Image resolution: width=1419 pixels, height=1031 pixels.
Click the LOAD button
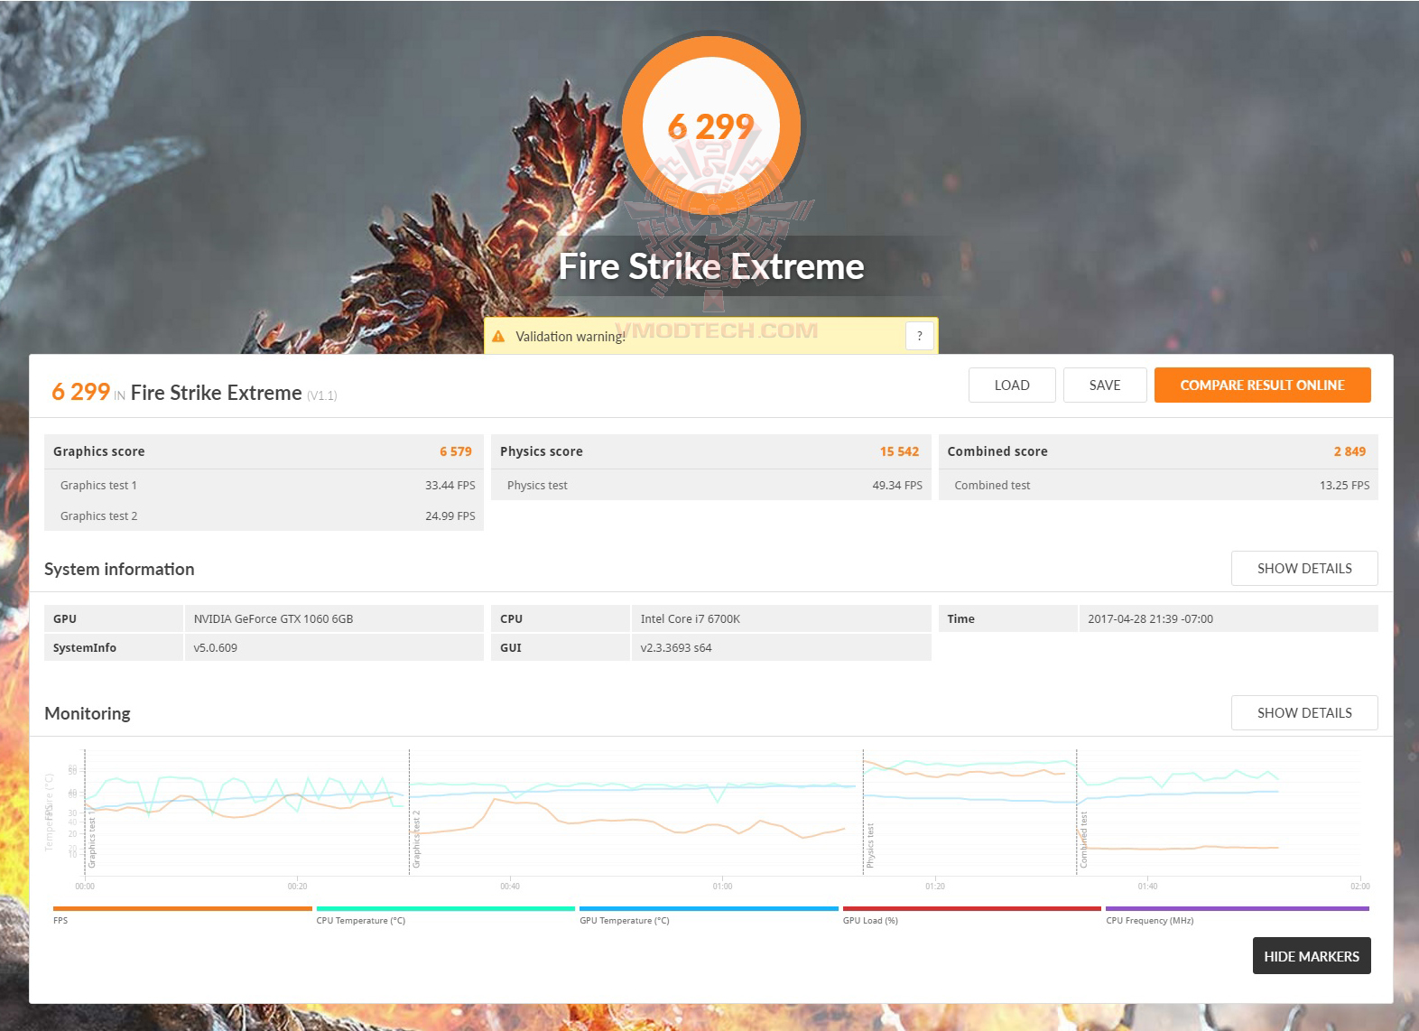coord(1012,385)
